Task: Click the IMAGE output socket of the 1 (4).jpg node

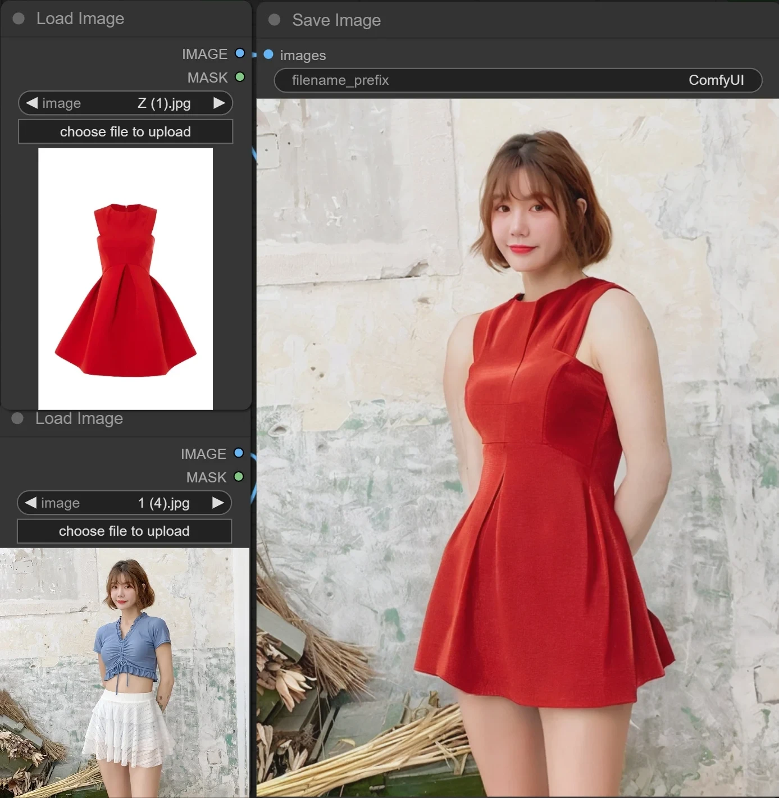Action: tap(239, 453)
